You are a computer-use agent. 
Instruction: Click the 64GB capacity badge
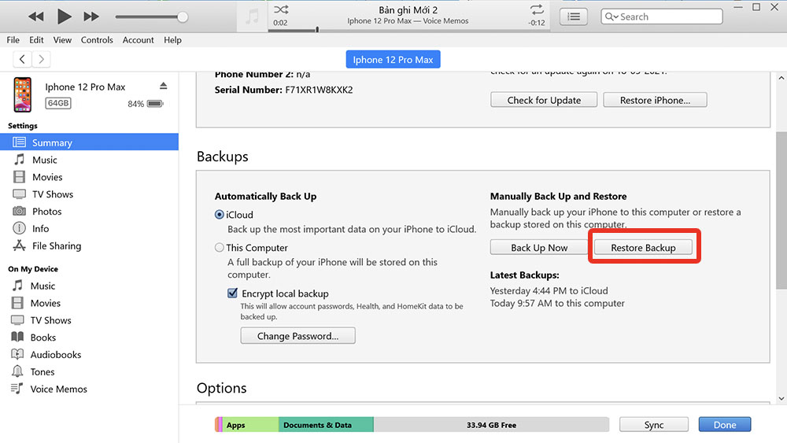pos(58,103)
